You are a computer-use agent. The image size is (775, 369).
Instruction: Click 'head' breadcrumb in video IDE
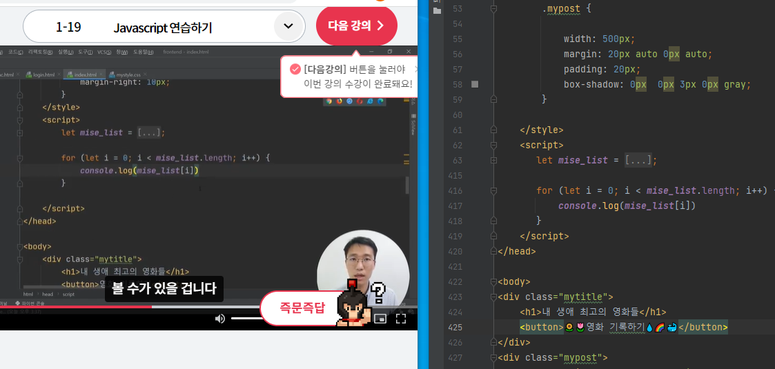point(48,294)
